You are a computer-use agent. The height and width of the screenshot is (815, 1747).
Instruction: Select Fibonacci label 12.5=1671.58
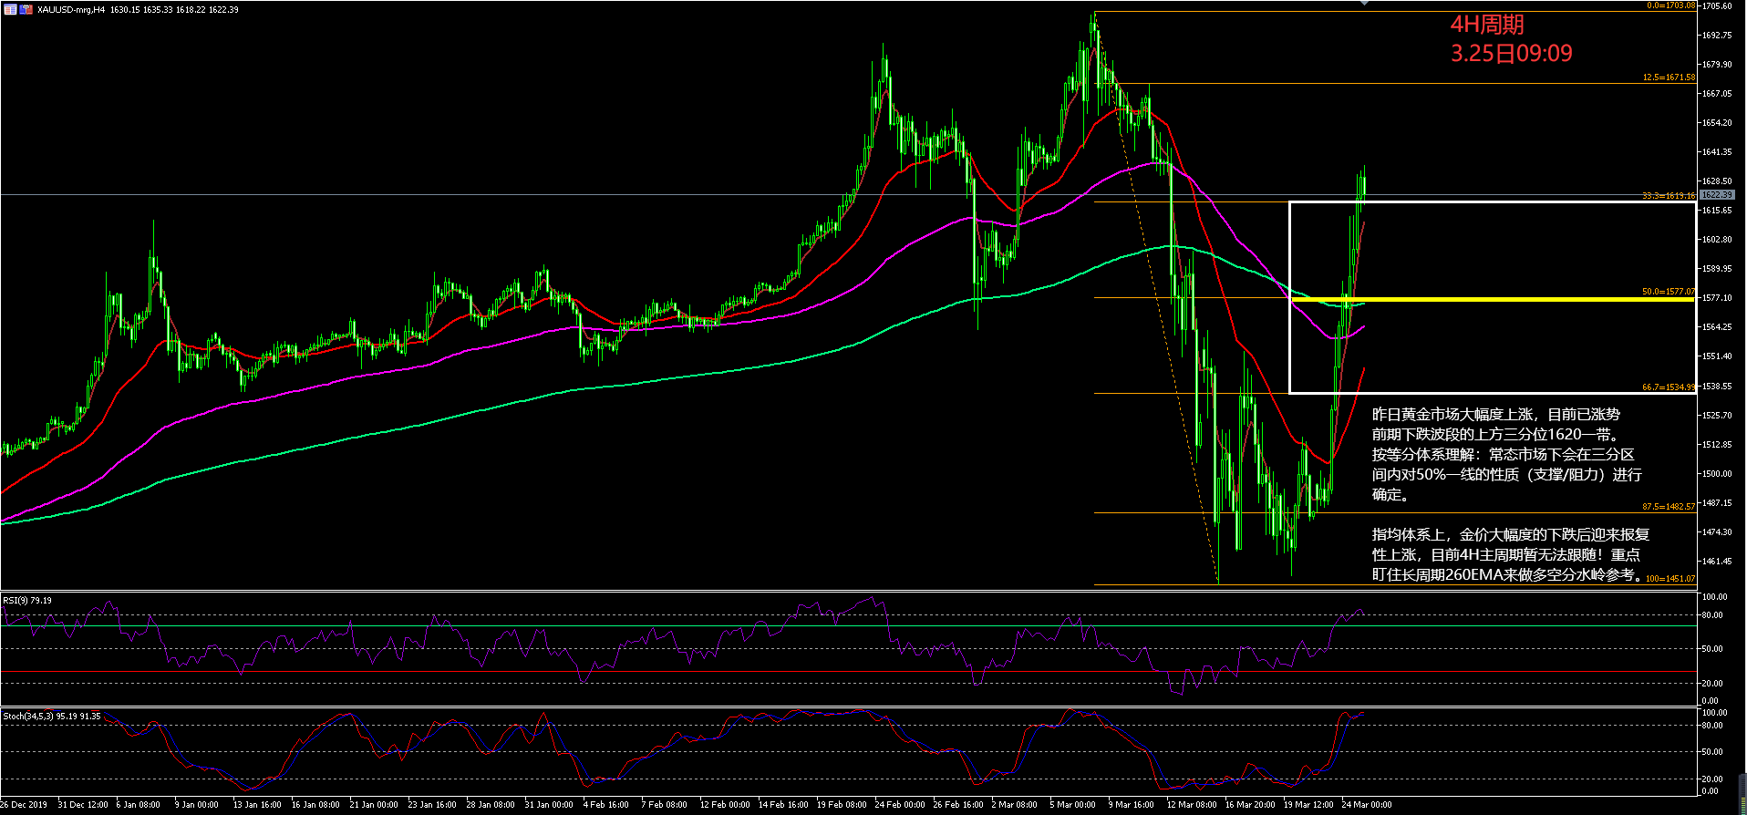click(x=1669, y=77)
